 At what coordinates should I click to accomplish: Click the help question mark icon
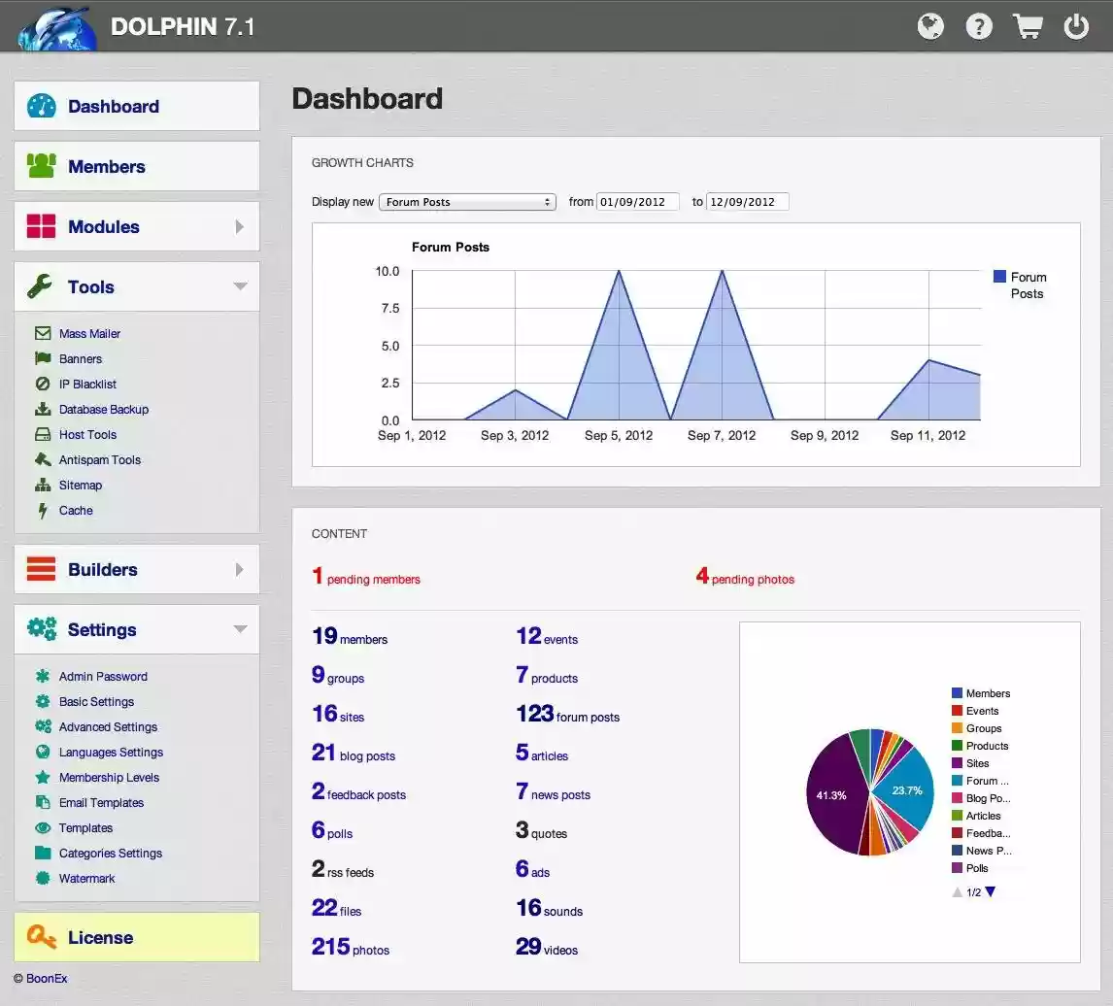pyautogui.click(x=979, y=26)
